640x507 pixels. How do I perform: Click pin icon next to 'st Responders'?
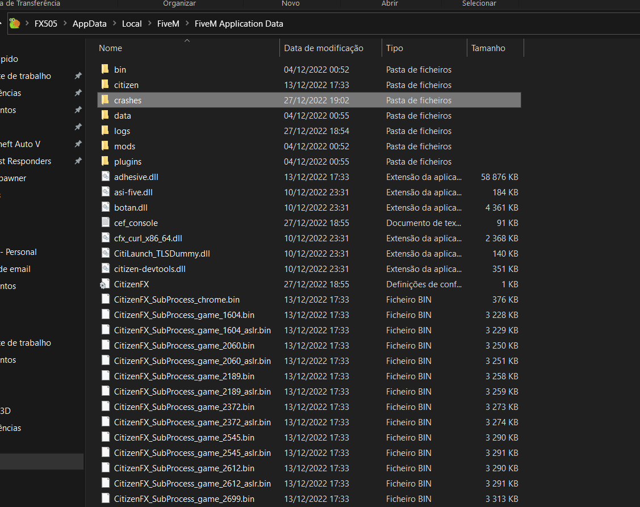78,161
